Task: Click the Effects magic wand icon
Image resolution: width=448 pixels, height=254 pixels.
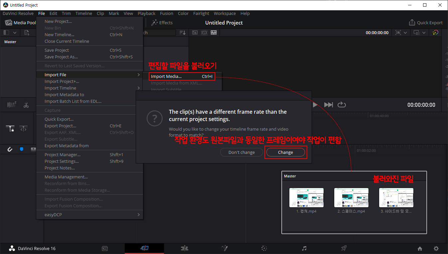Action: pos(154,23)
